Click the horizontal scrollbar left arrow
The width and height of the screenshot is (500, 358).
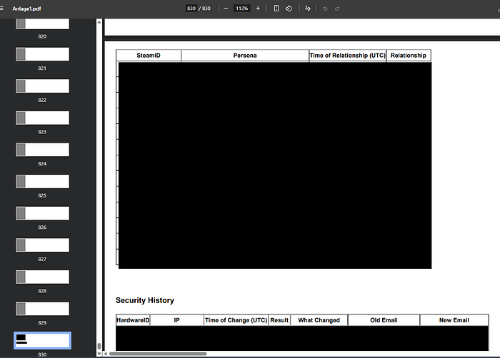(106, 354)
